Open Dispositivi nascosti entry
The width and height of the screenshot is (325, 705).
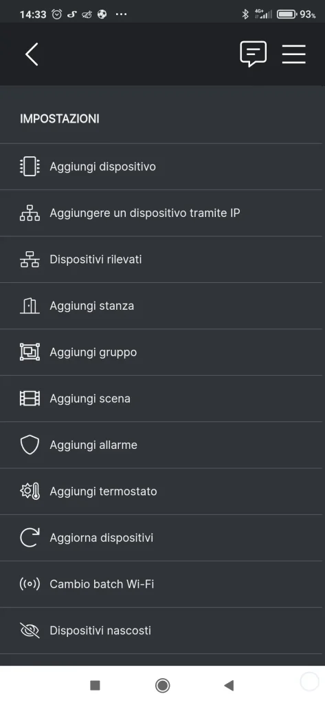tap(162, 631)
